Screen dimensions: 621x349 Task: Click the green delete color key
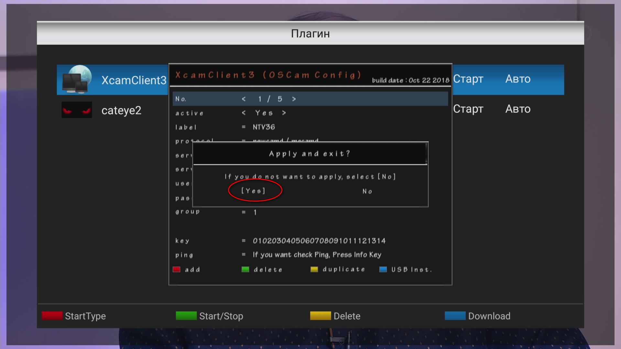pos(245,270)
